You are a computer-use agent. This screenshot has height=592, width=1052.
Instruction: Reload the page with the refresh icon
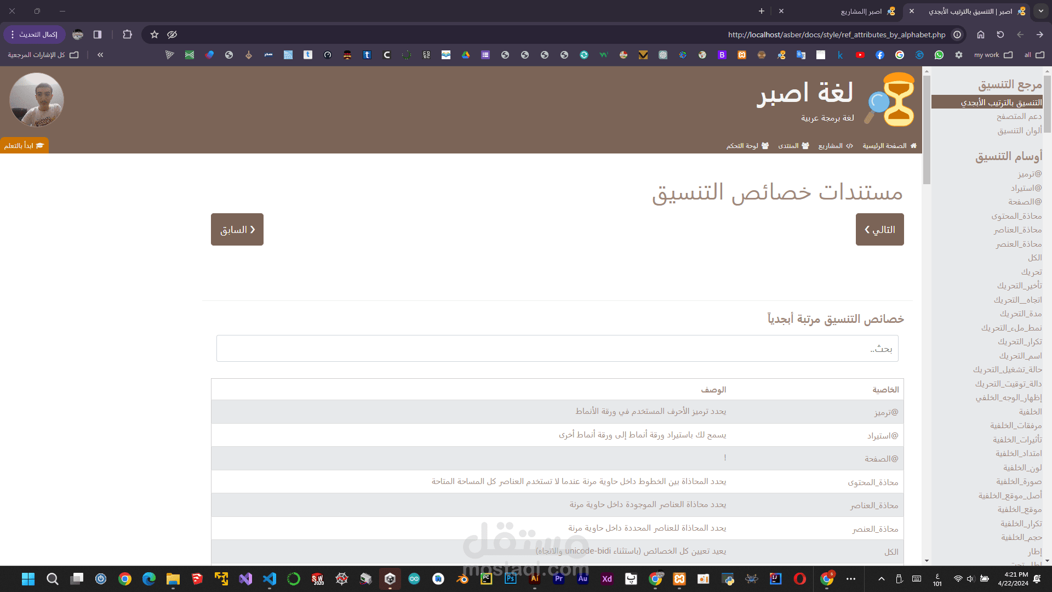click(x=1000, y=35)
